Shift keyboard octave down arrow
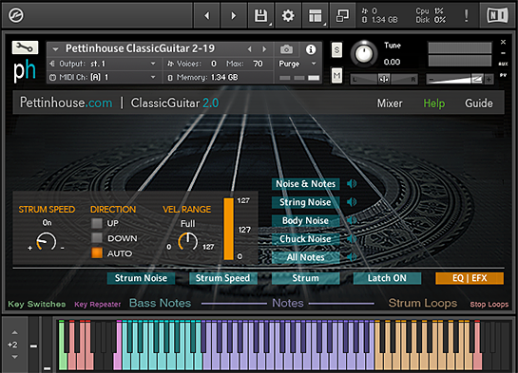The image size is (518, 373). point(15,357)
